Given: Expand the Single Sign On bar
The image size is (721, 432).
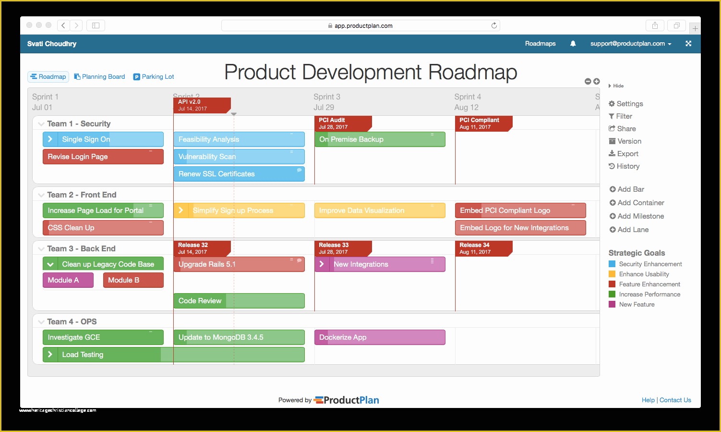Looking at the screenshot, I should point(50,139).
